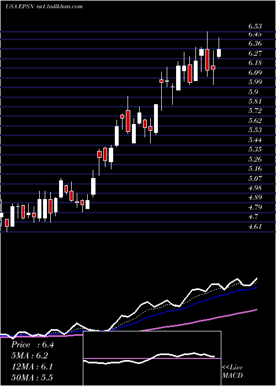Click the pink 50MA line at its right end
The height and width of the screenshot is (386, 276).
click(x=256, y=310)
